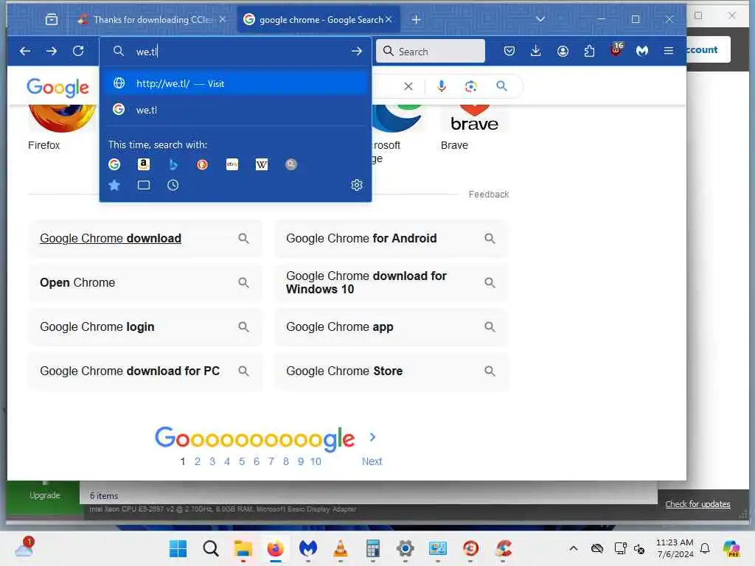Click Upgrade button in CCleaner window

click(x=45, y=495)
